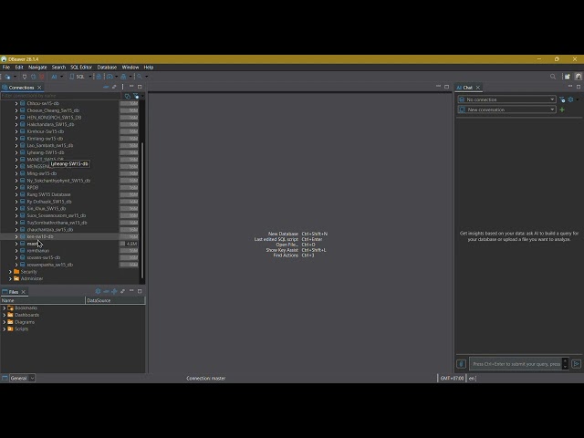The image size is (584, 438).
Task: Expand the Choeun_Cheang_Sw15_db database node
Action: pyautogui.click(x=16, y=110)
